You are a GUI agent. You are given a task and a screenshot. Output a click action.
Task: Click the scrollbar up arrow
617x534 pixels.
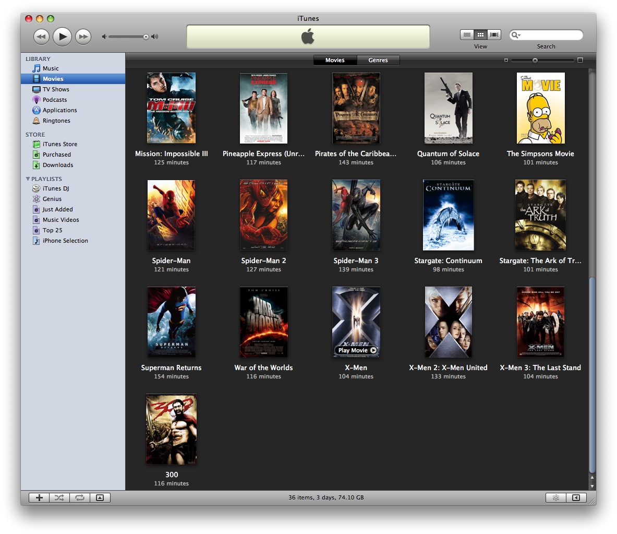592,477
